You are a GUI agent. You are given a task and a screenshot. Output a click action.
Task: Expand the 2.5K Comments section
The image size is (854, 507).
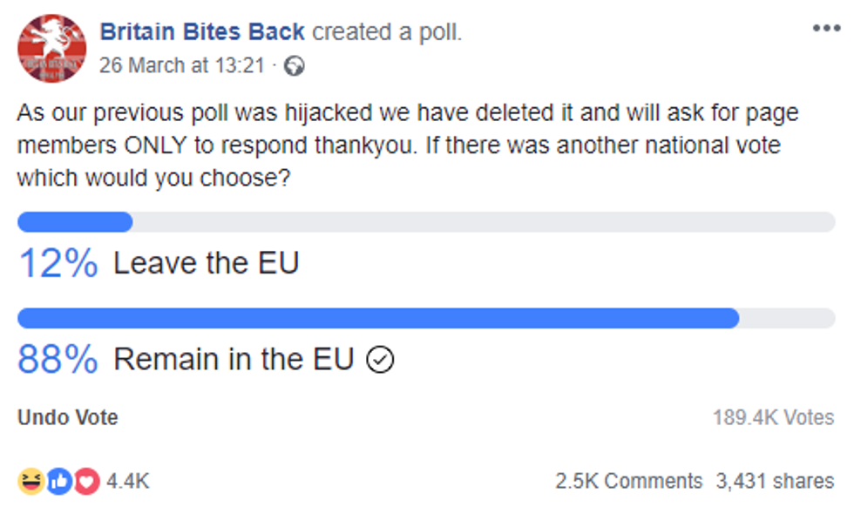point(628,481)
